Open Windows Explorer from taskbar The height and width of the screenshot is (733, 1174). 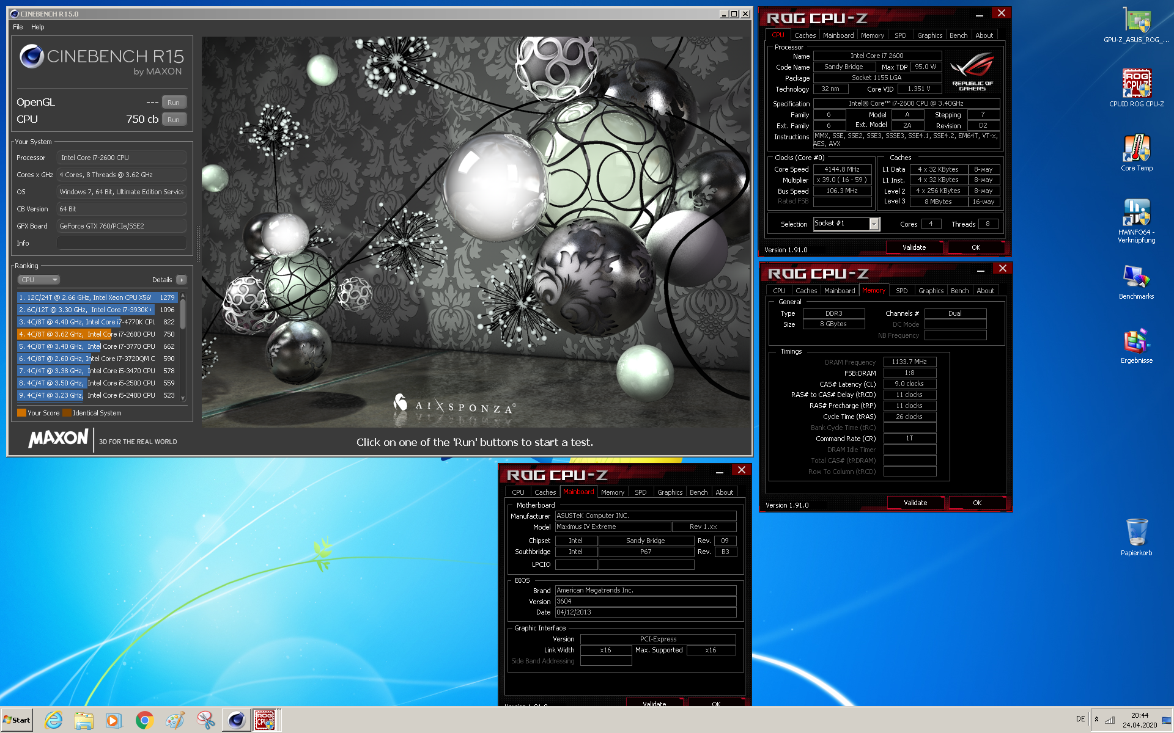click(x=84, y=720)
